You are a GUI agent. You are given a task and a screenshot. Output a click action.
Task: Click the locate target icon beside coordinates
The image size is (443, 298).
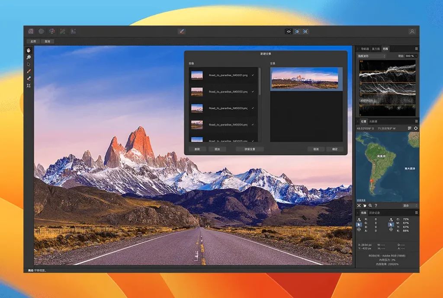coord(416,128)
